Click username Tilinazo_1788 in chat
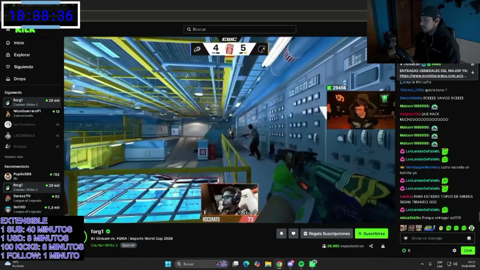The height and width of the screenshot is (270, 480). pyautogui.click(x=411, y=90)
